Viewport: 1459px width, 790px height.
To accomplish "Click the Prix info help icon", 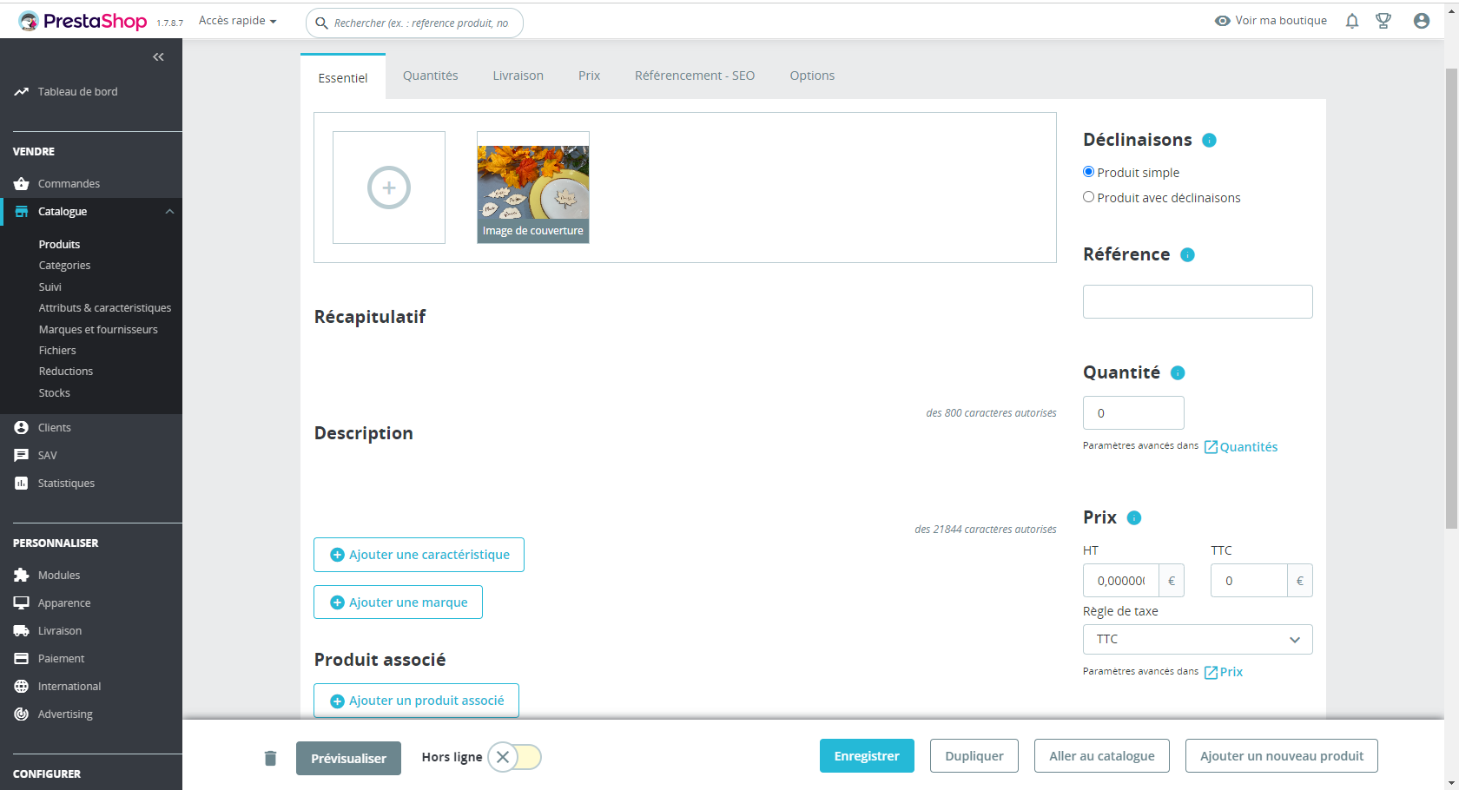I will 1134,518.
